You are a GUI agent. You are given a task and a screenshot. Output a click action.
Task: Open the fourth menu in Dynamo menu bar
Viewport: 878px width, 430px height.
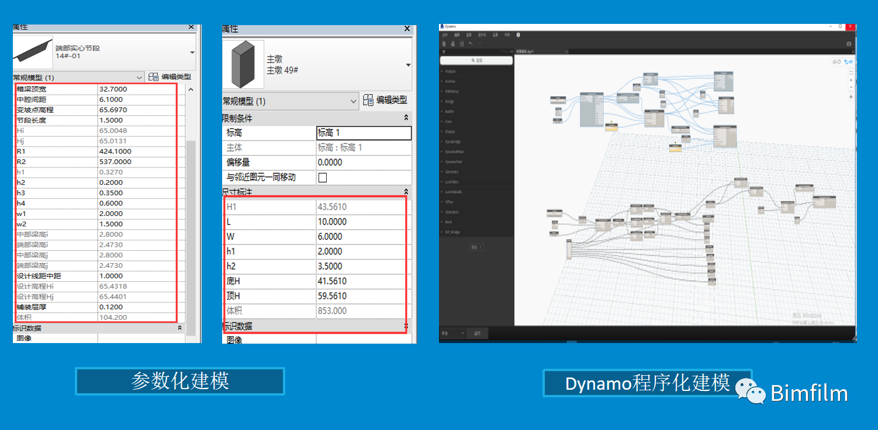482,35
